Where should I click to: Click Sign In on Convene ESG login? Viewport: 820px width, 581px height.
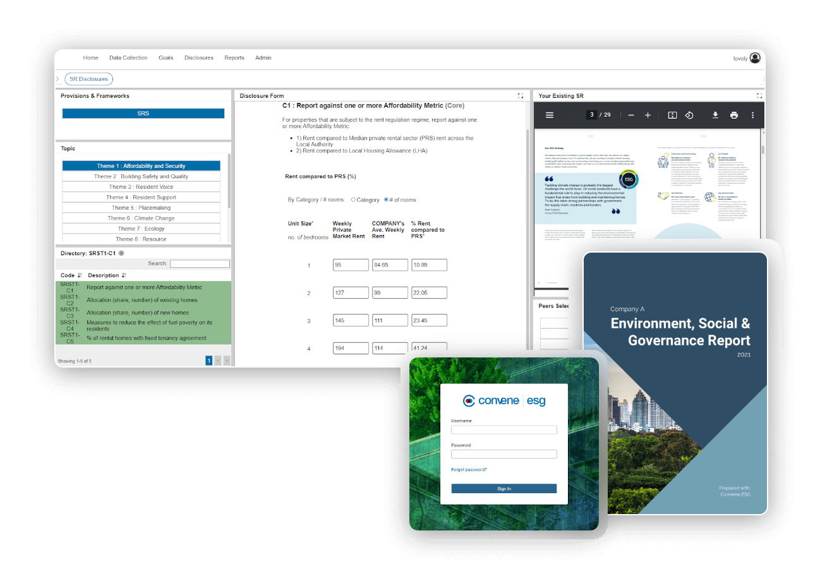(504, 489)
